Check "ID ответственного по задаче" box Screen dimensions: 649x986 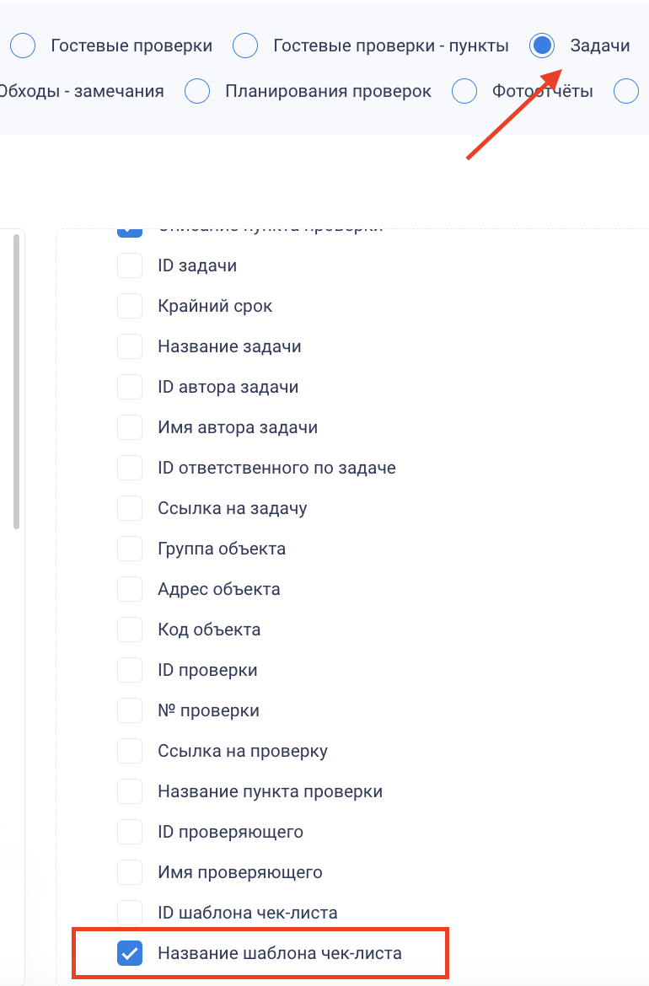130,468
